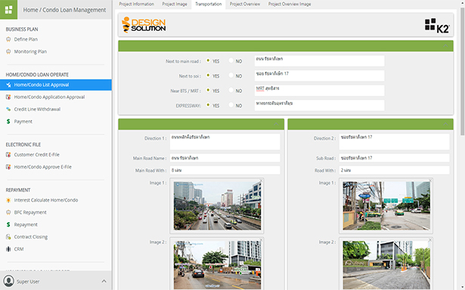Click the Direction 2 text area
The image size is (465, 290).
click(394, 142)
